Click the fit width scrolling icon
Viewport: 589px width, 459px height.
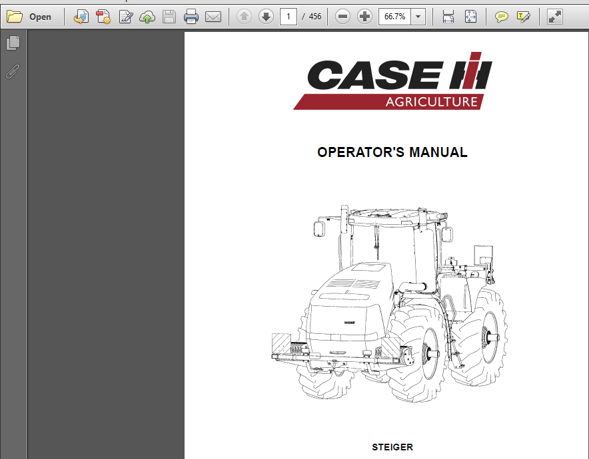448,17
